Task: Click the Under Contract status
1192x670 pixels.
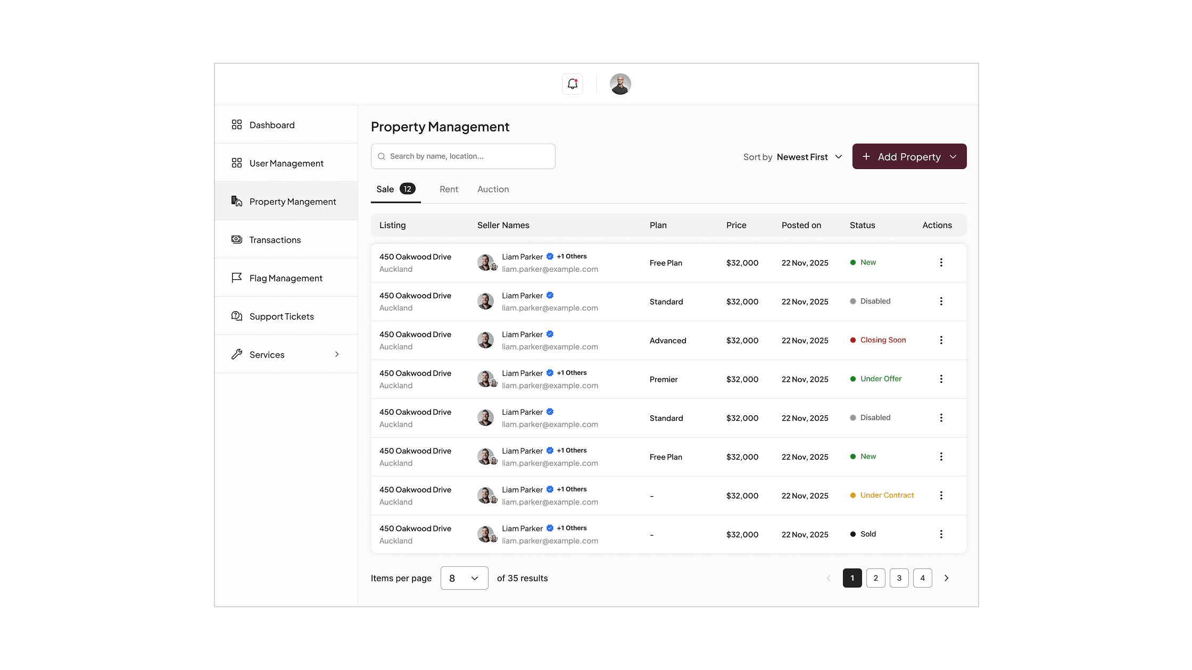Action: click(882, 495)
